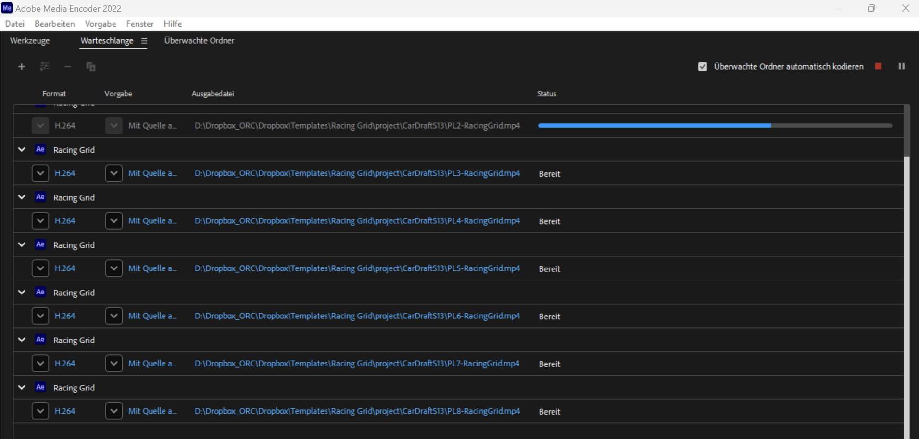Collapse the Racing Grid item above PL8 output
This screenshot has height=439, width=919.
pyautogui.click(x=22, y=388)
